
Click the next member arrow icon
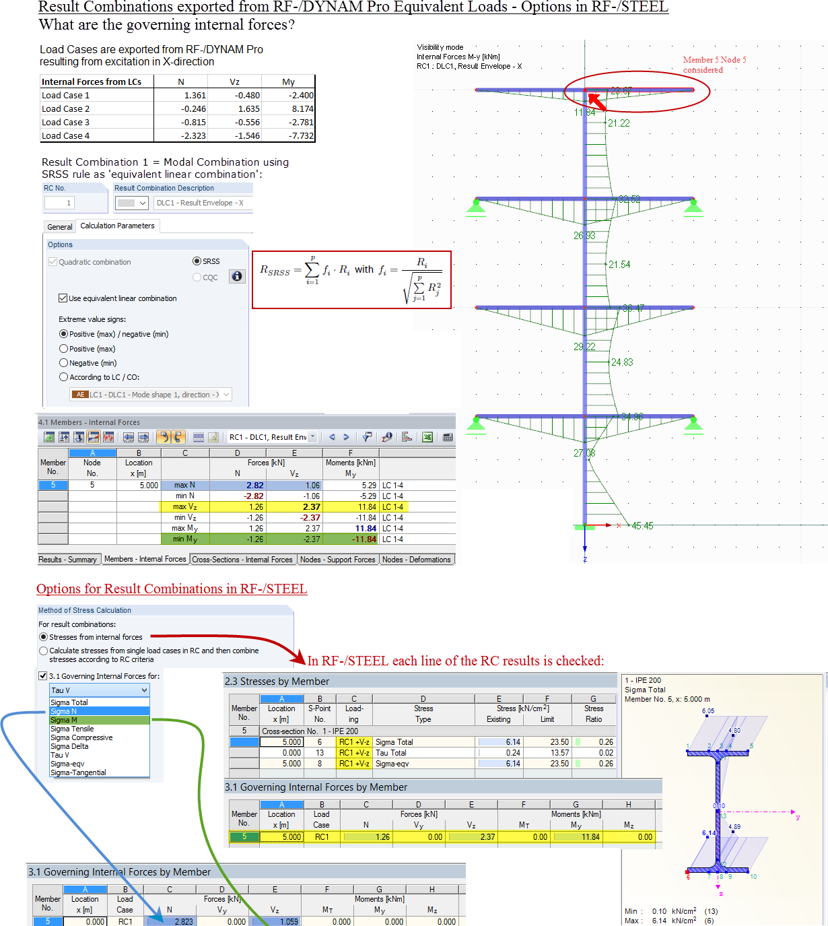(345, 437)
